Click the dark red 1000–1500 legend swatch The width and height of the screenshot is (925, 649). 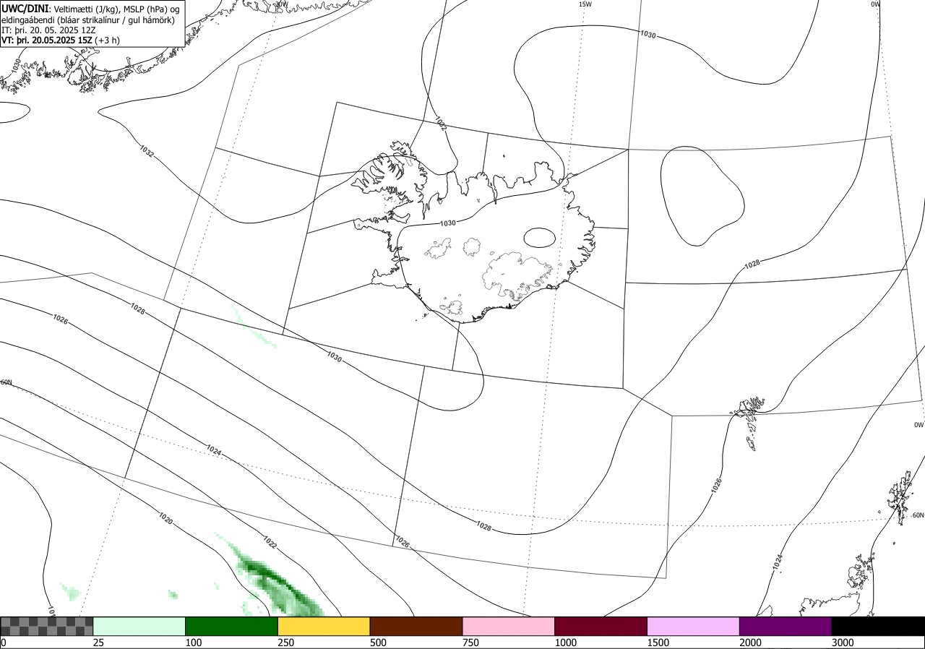click(601, 626)
